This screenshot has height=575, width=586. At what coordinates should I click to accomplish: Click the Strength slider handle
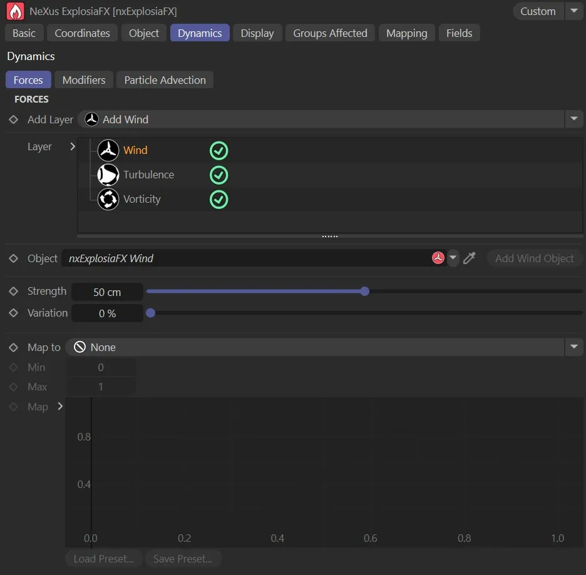[365, 292]
